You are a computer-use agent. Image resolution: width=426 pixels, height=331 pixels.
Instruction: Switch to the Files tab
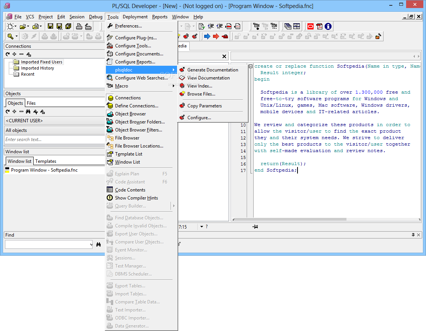click(x=31, y=103)
